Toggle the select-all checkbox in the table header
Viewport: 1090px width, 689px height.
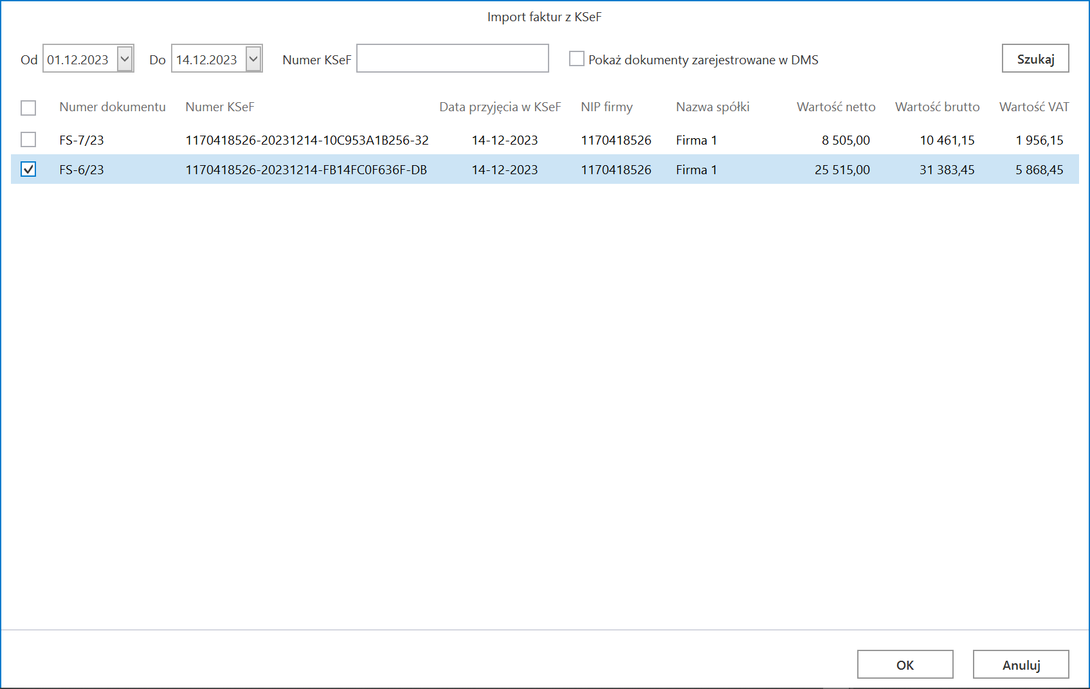28,107
